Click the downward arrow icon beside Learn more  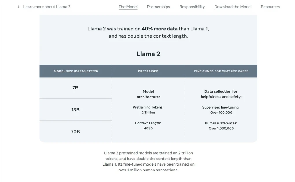point(18,6)
